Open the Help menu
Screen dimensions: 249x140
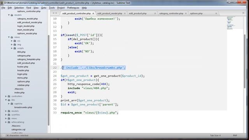84,8
